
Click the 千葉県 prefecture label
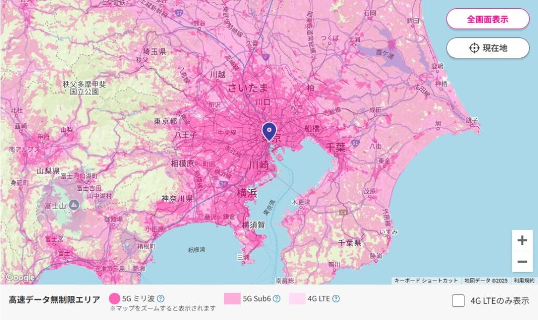[349, 243]
